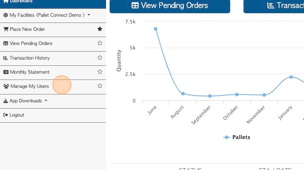Screen dimensions: 304x170
Task: Click the blue Transaction History button
Action: 274,6
